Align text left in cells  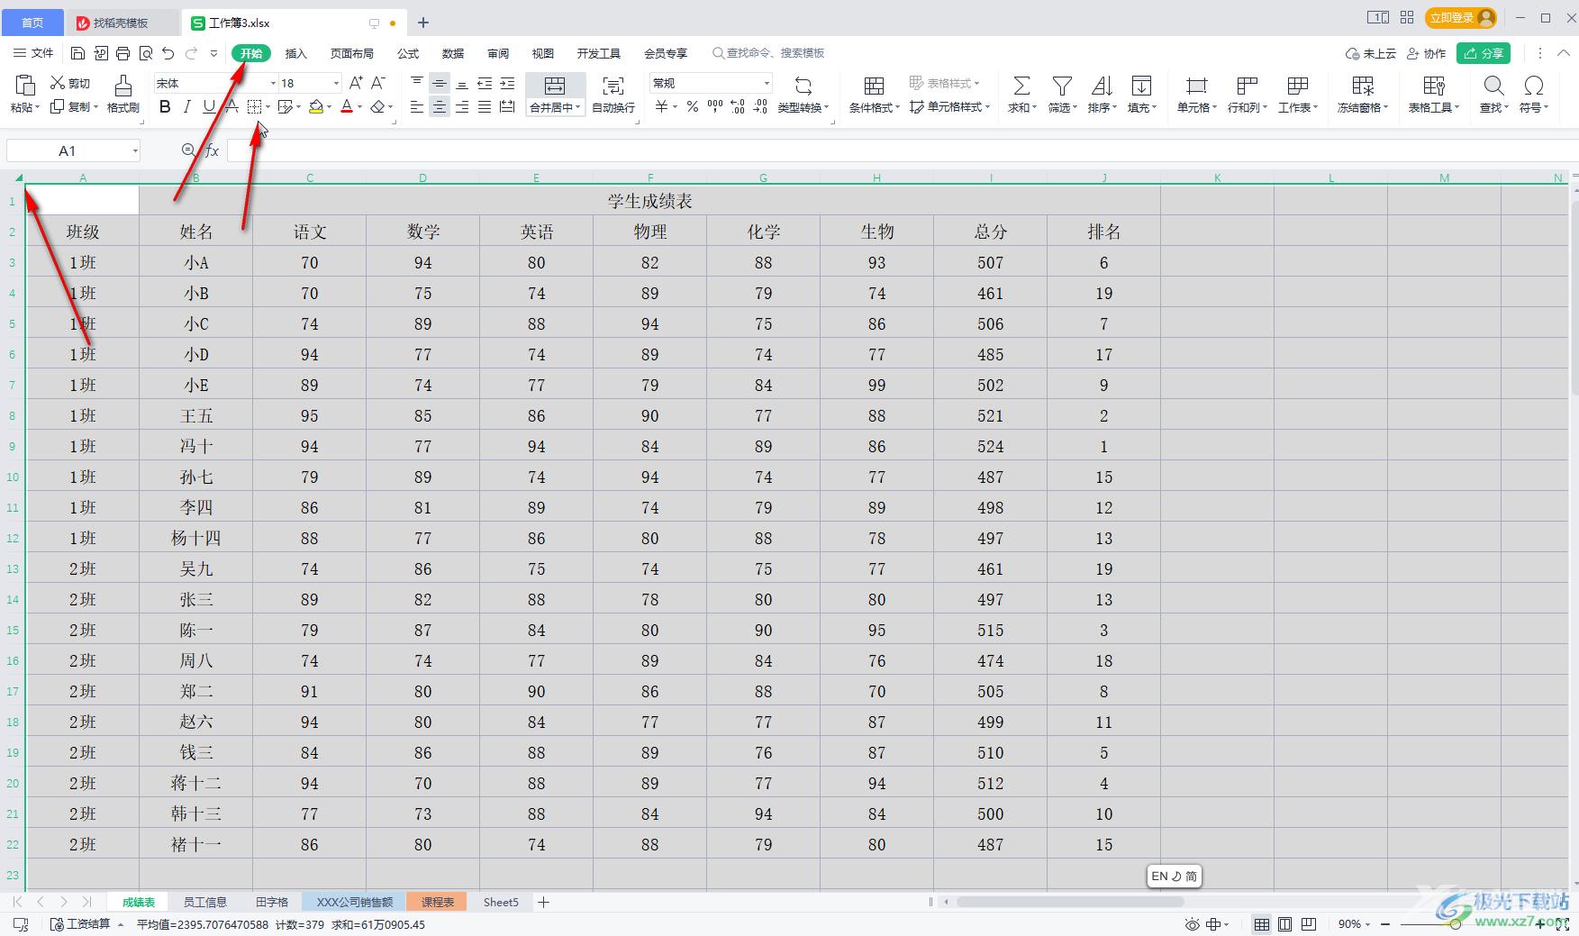[x=417, y=107]
